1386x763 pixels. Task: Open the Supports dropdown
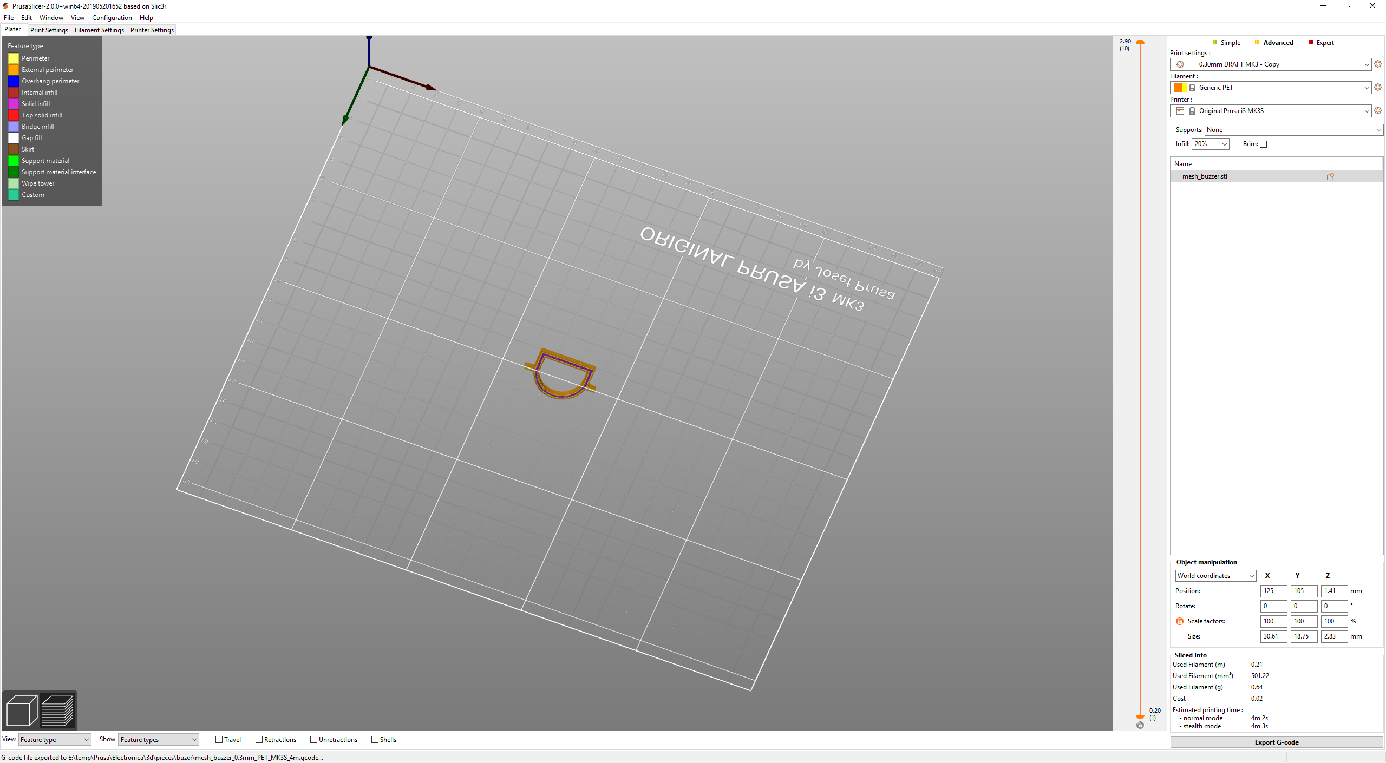(x=1294, y=130)
